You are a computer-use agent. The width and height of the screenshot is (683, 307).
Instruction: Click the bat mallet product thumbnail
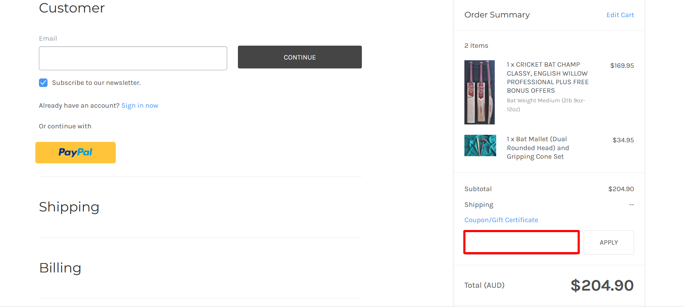point(480,145)
